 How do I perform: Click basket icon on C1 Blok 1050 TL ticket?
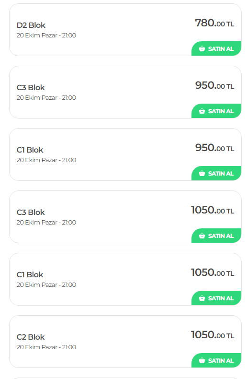pyautogui.click(x=202, y=298)
